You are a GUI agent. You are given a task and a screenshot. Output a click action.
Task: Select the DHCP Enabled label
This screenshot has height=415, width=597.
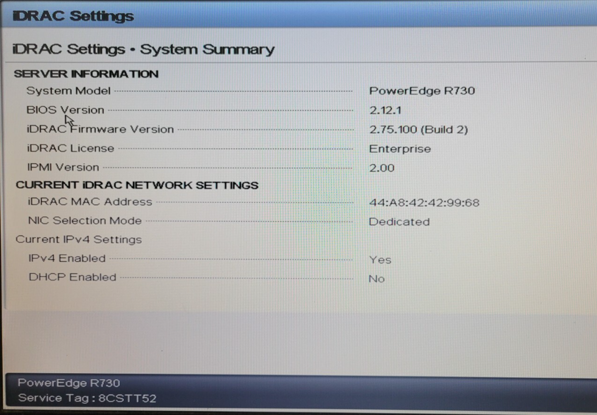[x=72, y=277]
